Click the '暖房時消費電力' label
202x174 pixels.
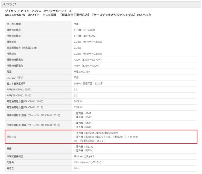(15, 60)
